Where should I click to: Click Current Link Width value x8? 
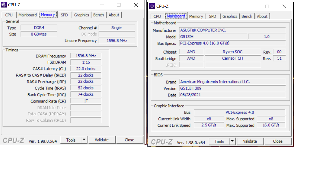click(209, 119)
